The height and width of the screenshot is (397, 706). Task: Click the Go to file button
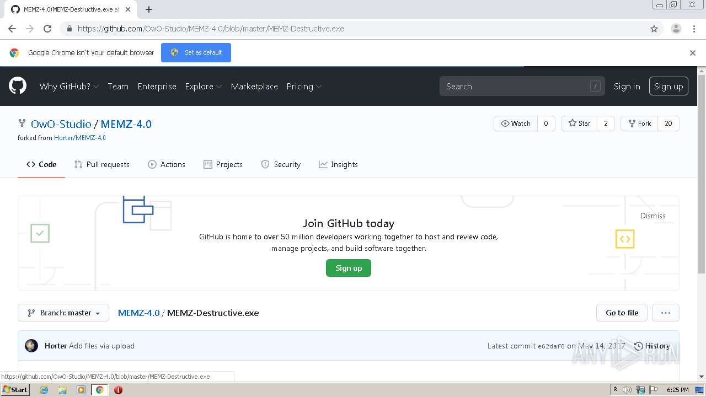[622, 313]
